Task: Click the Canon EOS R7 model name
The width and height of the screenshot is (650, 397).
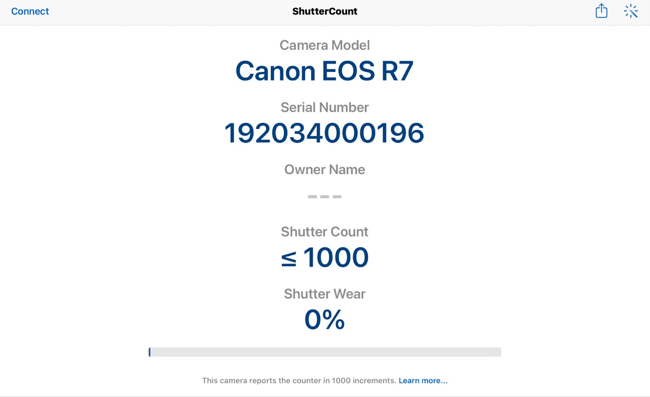Action: click(325, 71)
